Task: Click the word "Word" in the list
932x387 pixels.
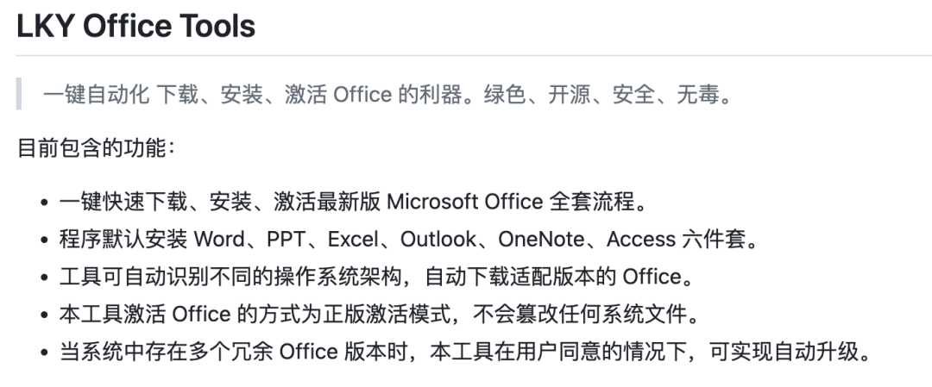Action: tap(218, 240)
